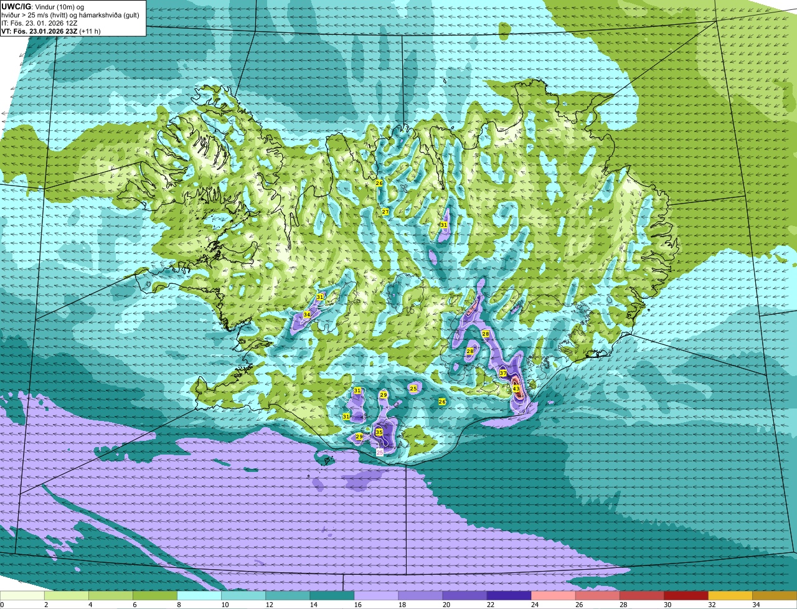This screenshot has height=609, width=797.
Task: Click the yellow gust label 43
Action: click(x=516, y=389)
